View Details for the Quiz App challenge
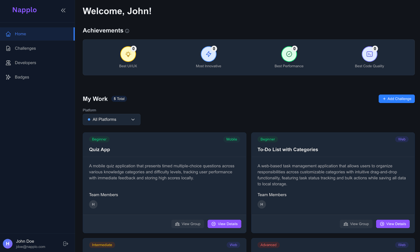 [x=224, y=224]
